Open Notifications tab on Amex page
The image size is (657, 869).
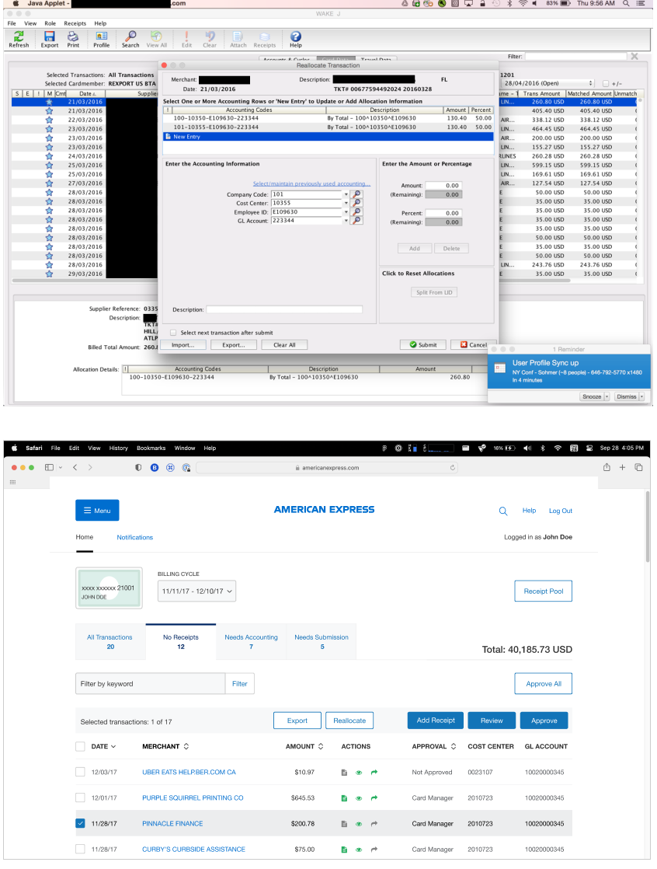(x=134, y=537)
